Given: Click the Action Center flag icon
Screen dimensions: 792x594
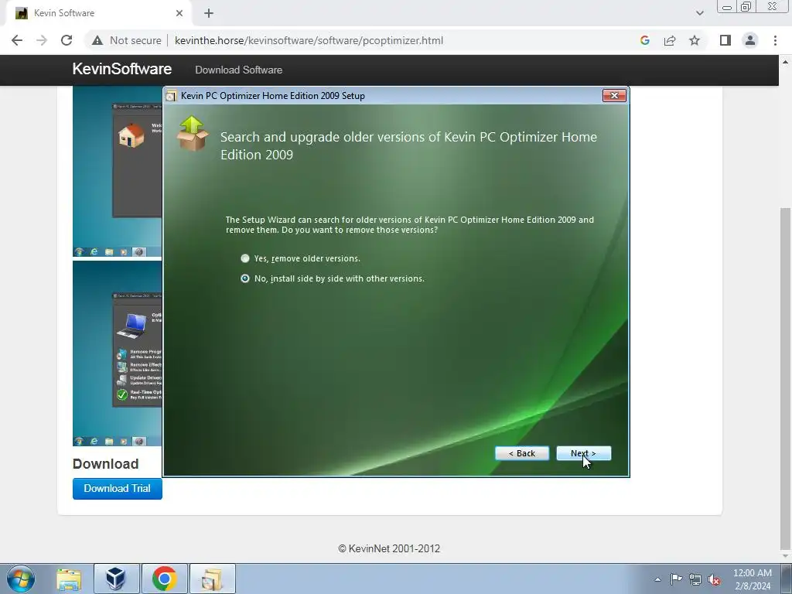Looking at the screenshot, I should (x=676, y=579).
